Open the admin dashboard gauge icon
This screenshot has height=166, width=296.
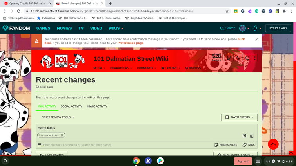(x=247, y=58)
